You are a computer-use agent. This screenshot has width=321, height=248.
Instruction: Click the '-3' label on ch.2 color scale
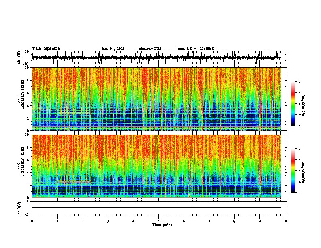[299, 149]
